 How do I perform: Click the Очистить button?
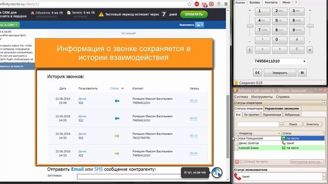(312, 124)
